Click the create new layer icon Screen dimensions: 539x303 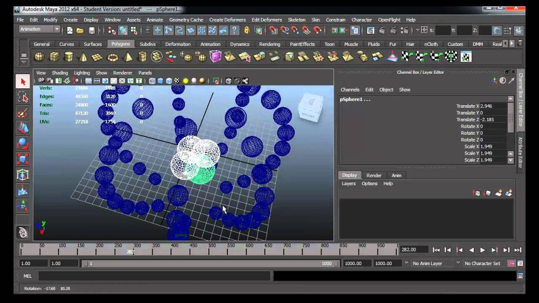pyautogui.click(x=498, y=193)
